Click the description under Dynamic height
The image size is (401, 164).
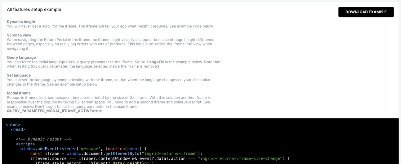click(x=110, y=26)
